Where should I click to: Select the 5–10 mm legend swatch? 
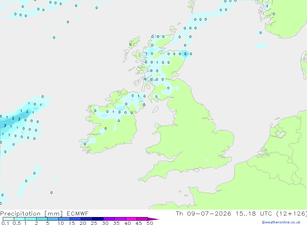(x=53, y=219)
